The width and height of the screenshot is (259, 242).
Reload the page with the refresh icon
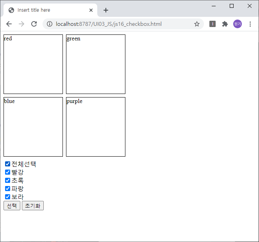click(x=34, y=24)
